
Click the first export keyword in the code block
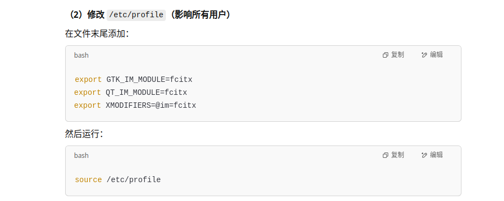pyautogui.click(x=88, y=80)
